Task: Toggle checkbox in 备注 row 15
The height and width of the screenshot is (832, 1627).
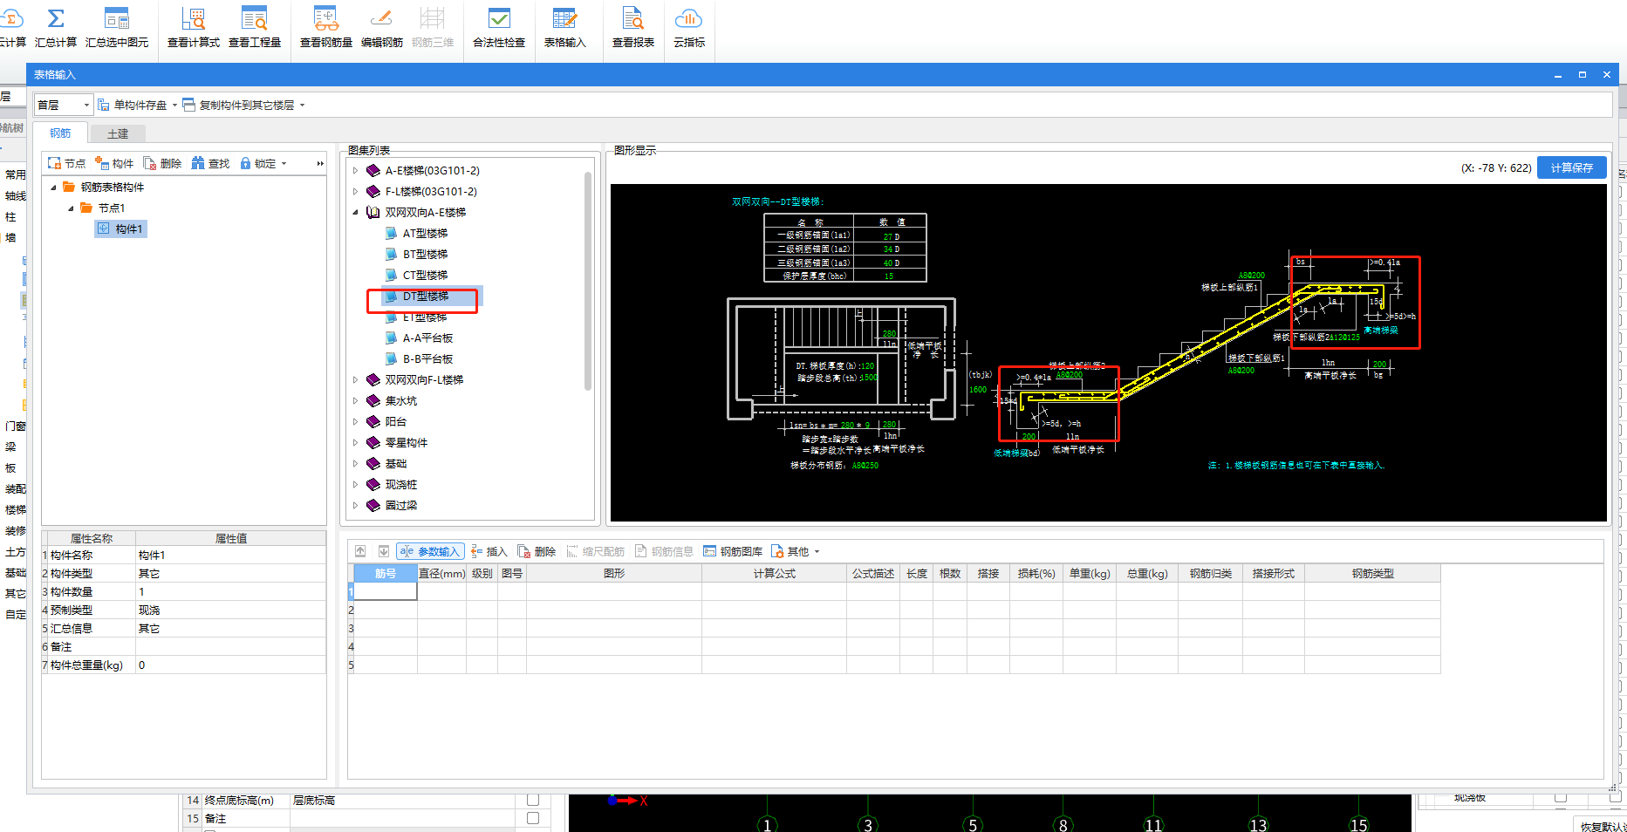Action: [533, 818]
